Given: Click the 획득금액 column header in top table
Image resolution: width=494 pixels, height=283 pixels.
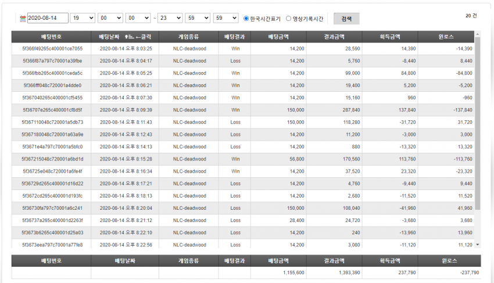Looking at the screenshot, I should pos(390,37).
